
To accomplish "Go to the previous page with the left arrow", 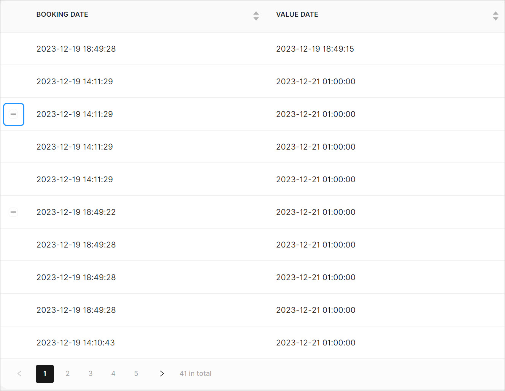I will click(19, 374).
